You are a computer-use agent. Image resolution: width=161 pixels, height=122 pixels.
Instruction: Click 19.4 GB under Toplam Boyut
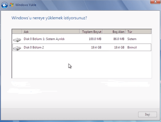pos(96,47)
